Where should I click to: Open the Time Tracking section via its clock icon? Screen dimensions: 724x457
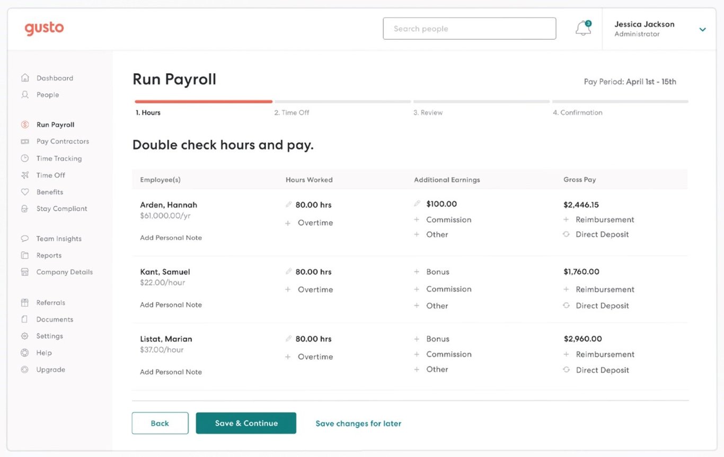pyautogui.click(x=25, y=158)
